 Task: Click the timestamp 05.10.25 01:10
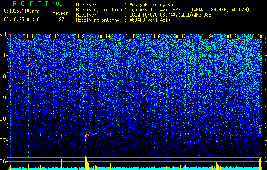22,20
